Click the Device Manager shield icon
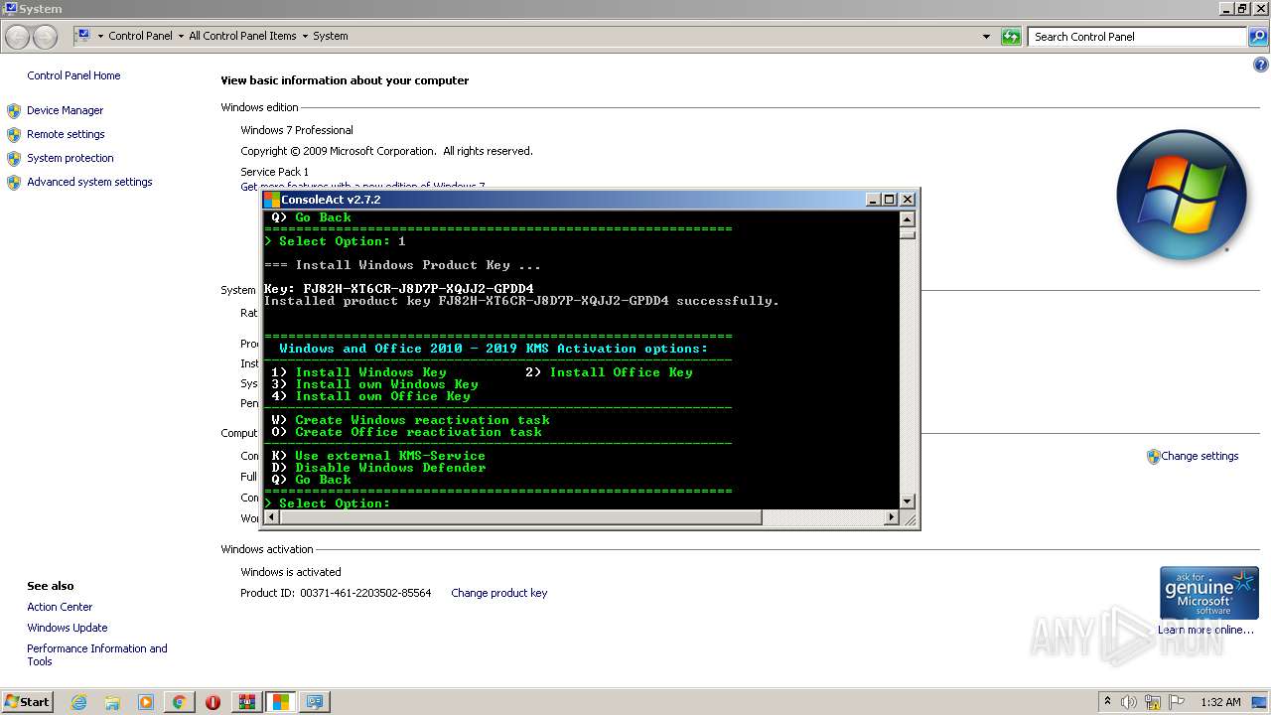The height and width of the screenshot is (715, 1271). point(14,110)
